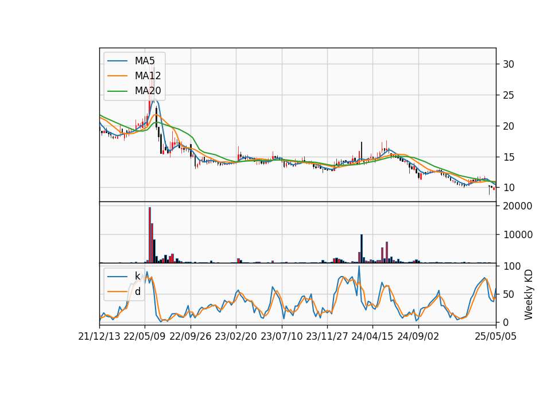Select the 23/02/20 date axis label
The width and height of the screenshot is (551, 396).
236,337
